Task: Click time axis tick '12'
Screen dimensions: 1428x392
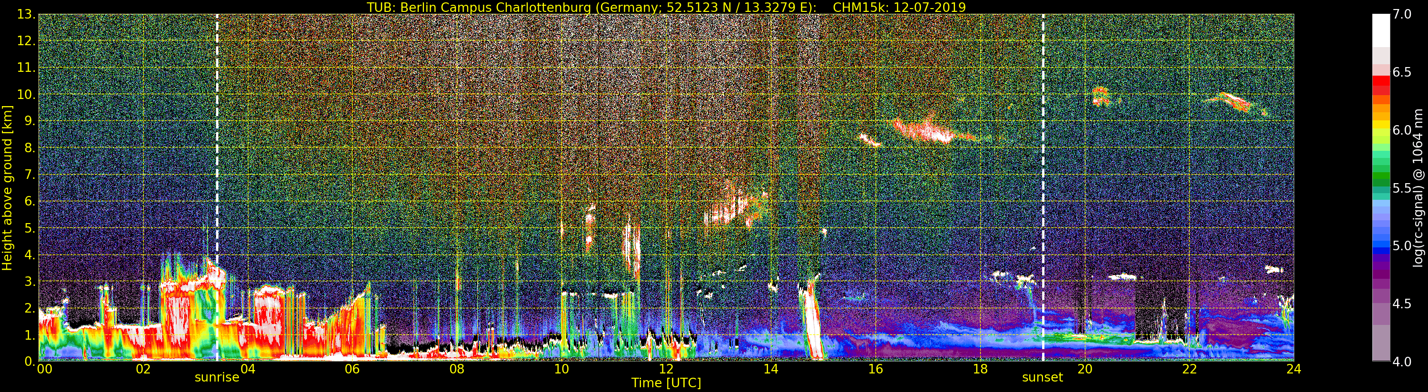Action: (x=666, y=369)
